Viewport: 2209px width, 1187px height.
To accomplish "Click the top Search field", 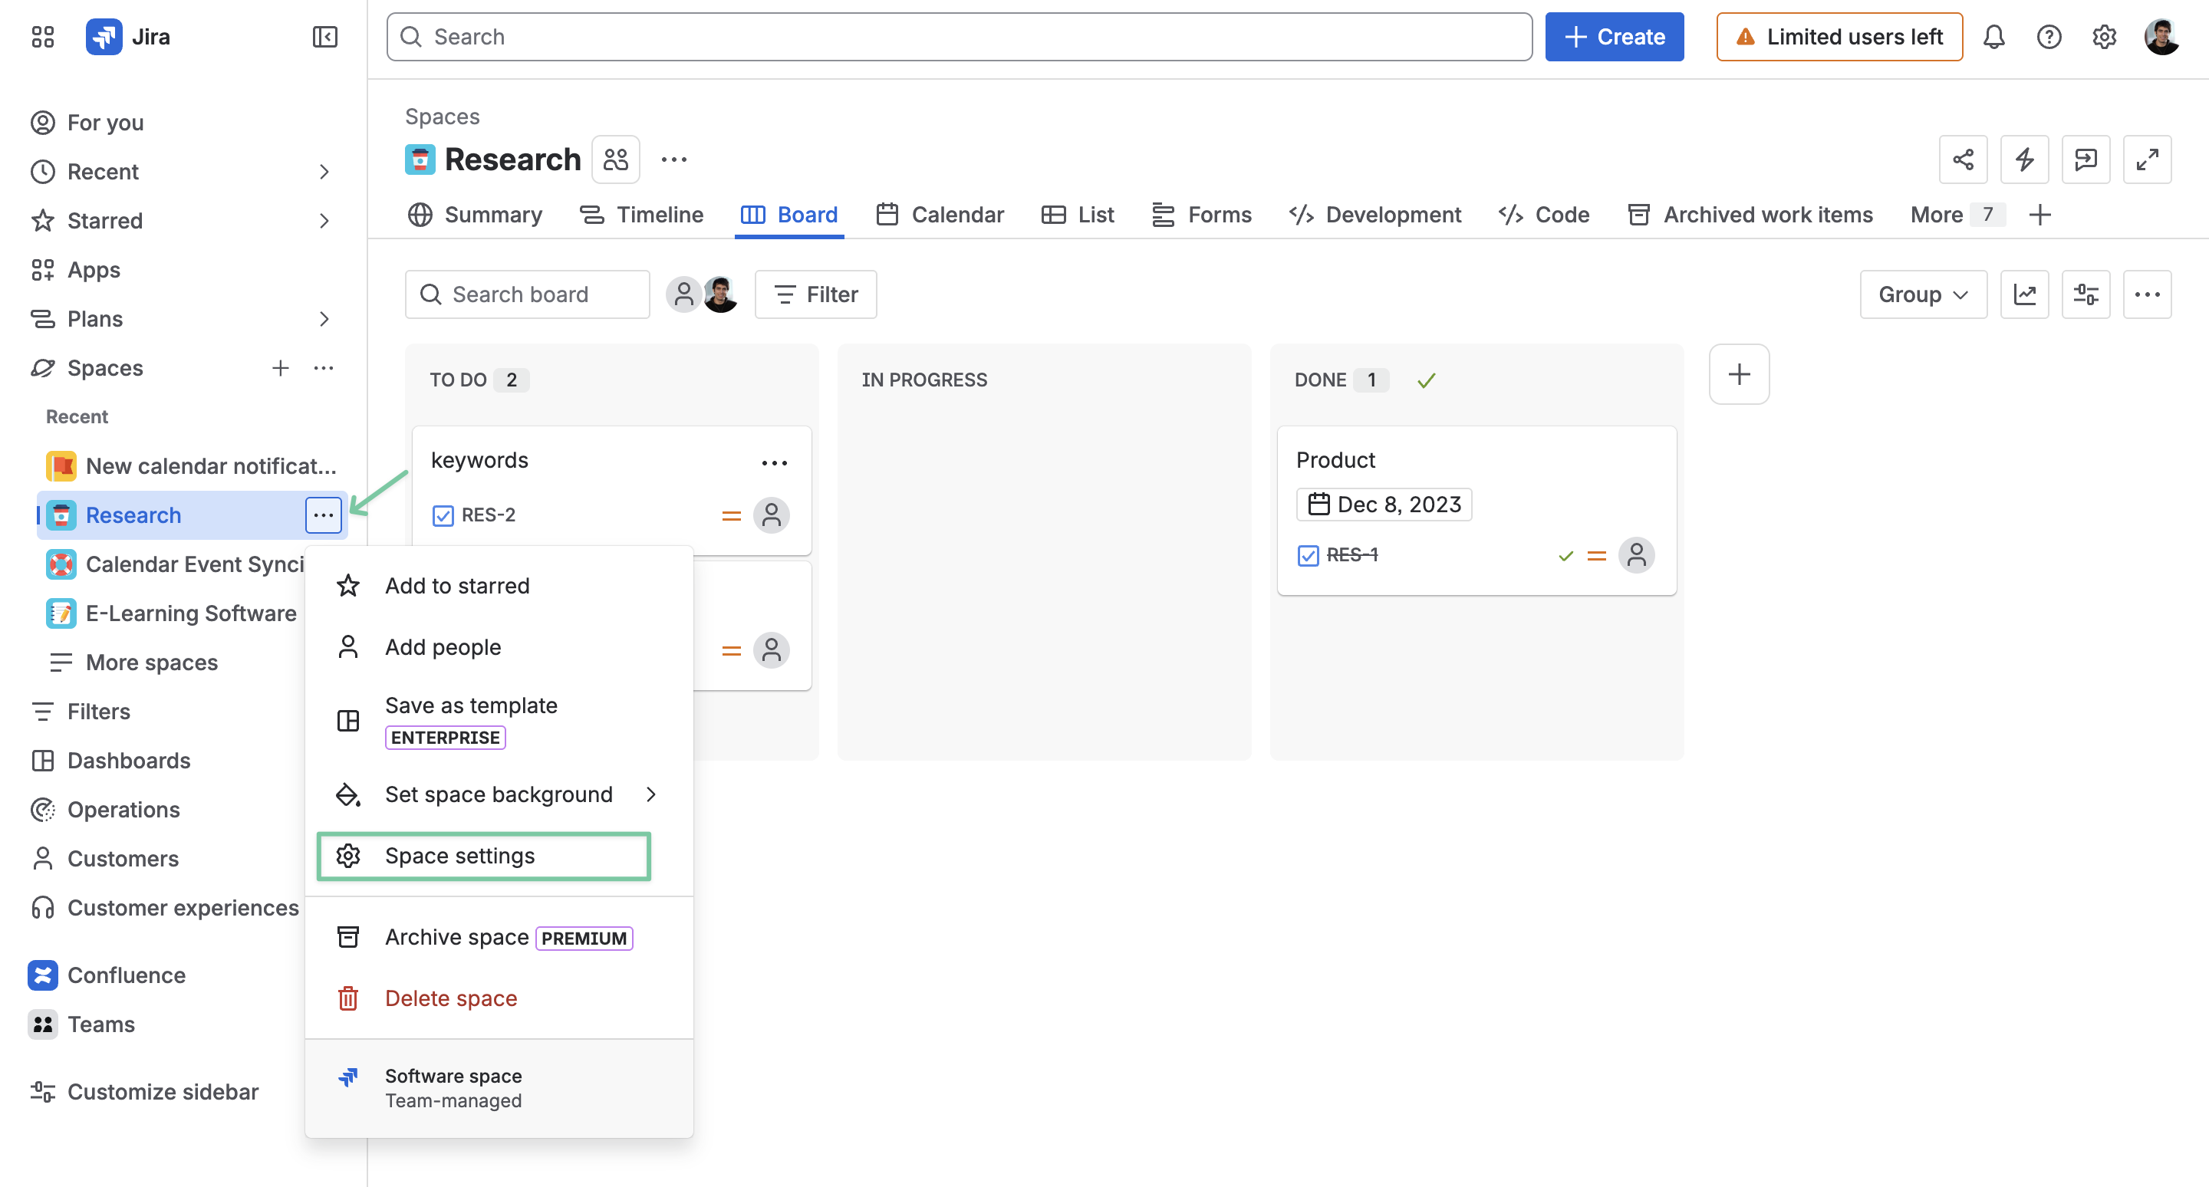I will point(959,37).
